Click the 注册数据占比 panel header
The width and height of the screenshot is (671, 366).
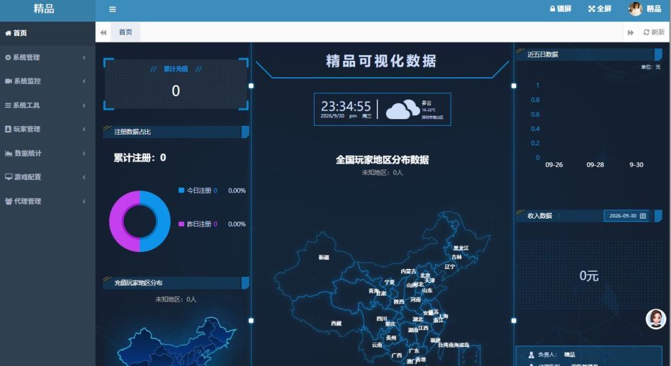click(176, 132)
